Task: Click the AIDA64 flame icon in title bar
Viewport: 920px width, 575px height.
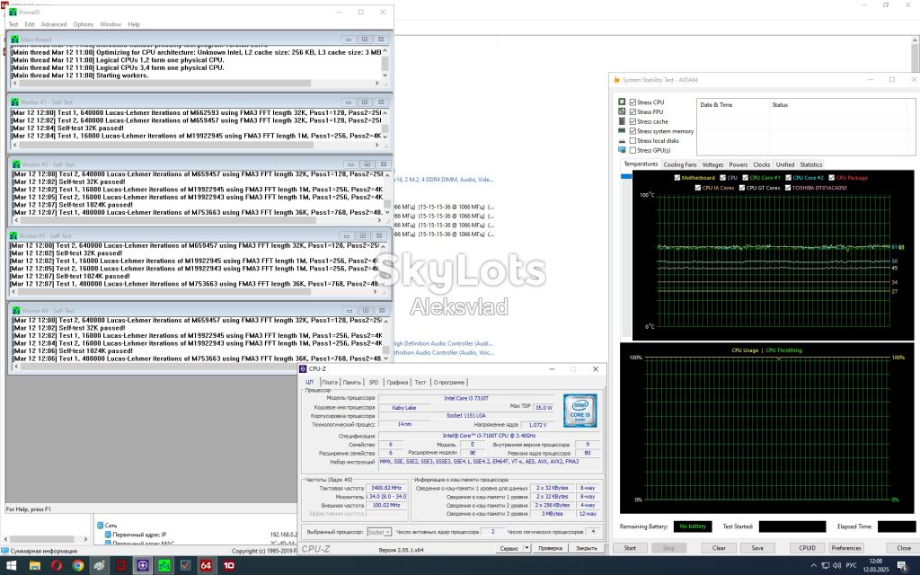Action: [616, 80]
